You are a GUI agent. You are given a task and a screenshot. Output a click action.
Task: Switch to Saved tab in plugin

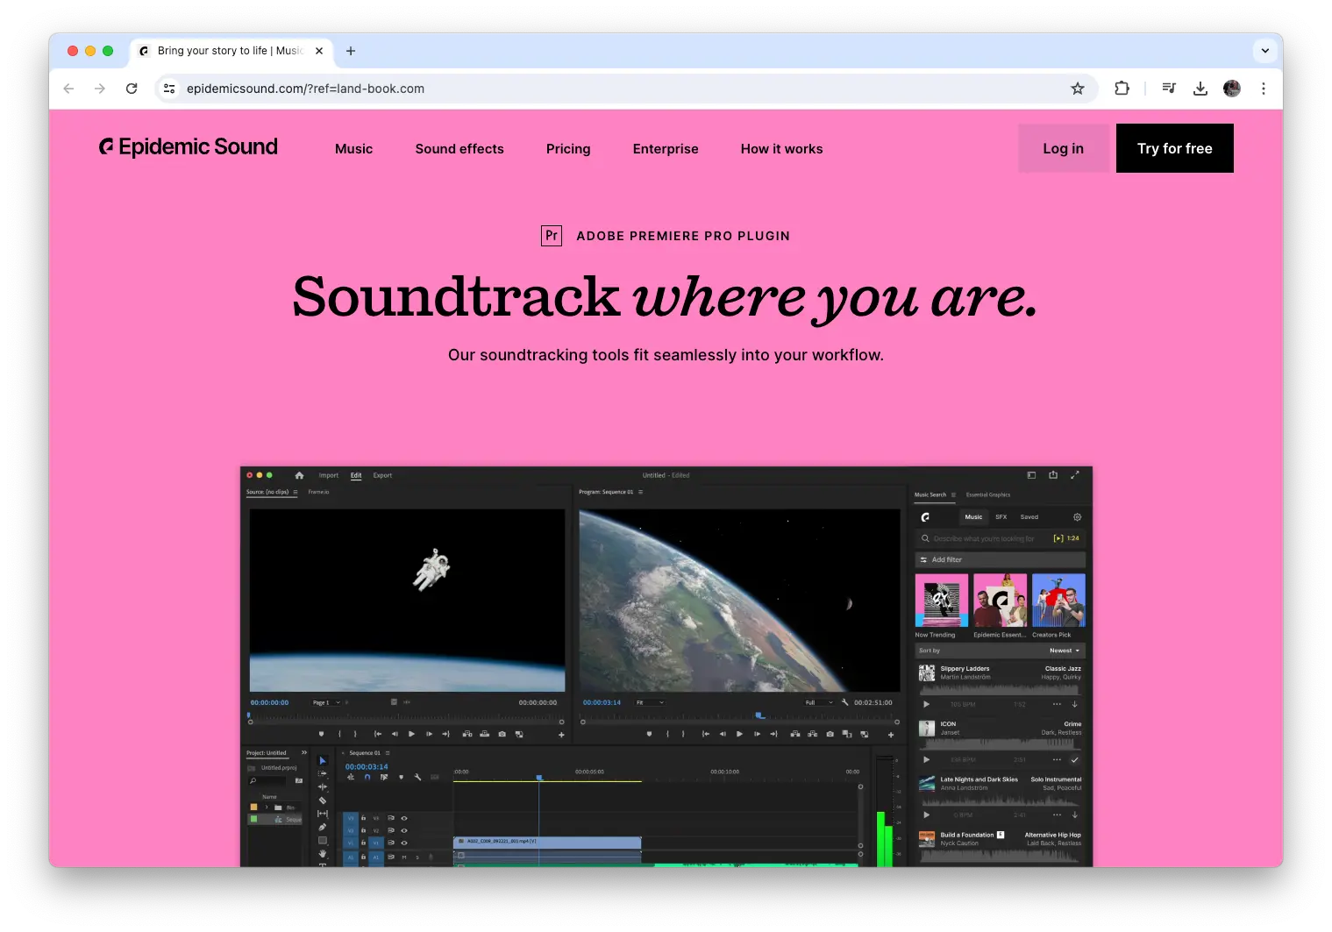[x=1029, y=517]
